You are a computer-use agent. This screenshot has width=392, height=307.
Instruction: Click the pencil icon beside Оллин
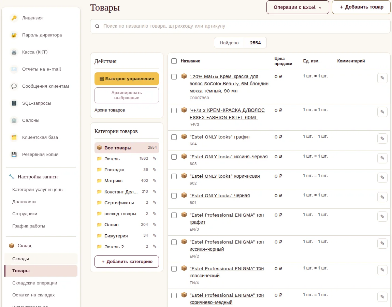(155, 224)
